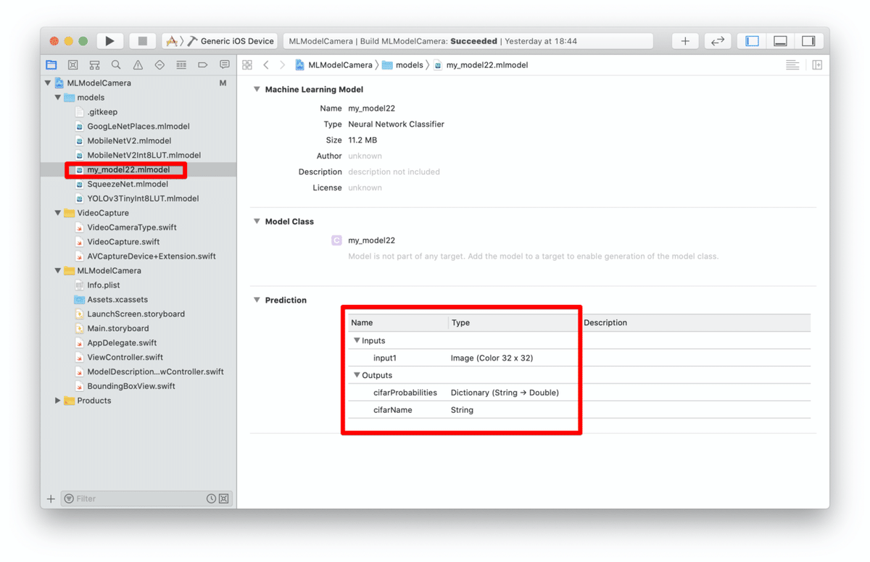Click my_model22.mlmodel in the jump bar
This screenshot has width=870, height=562.
point(481,64)
